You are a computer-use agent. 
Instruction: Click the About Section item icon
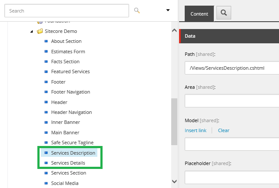pyautogui.click(x=46, y=42)
